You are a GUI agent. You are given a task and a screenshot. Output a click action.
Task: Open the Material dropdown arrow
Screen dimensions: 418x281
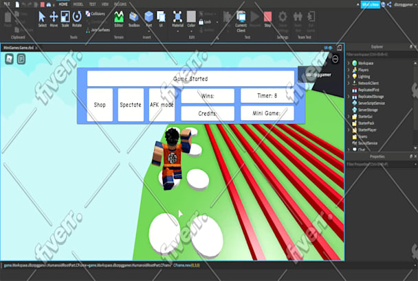point(177,31)
